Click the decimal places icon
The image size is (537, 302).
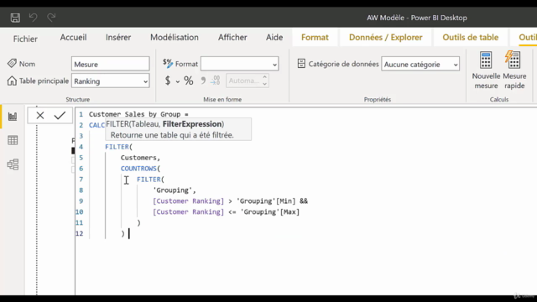pyautogui.click(x=215, y=81)
